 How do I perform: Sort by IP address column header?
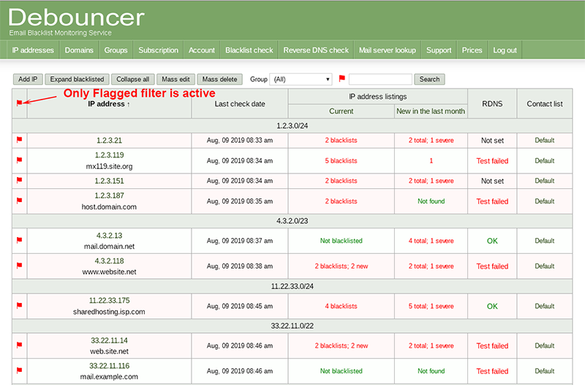pos(109,104)
